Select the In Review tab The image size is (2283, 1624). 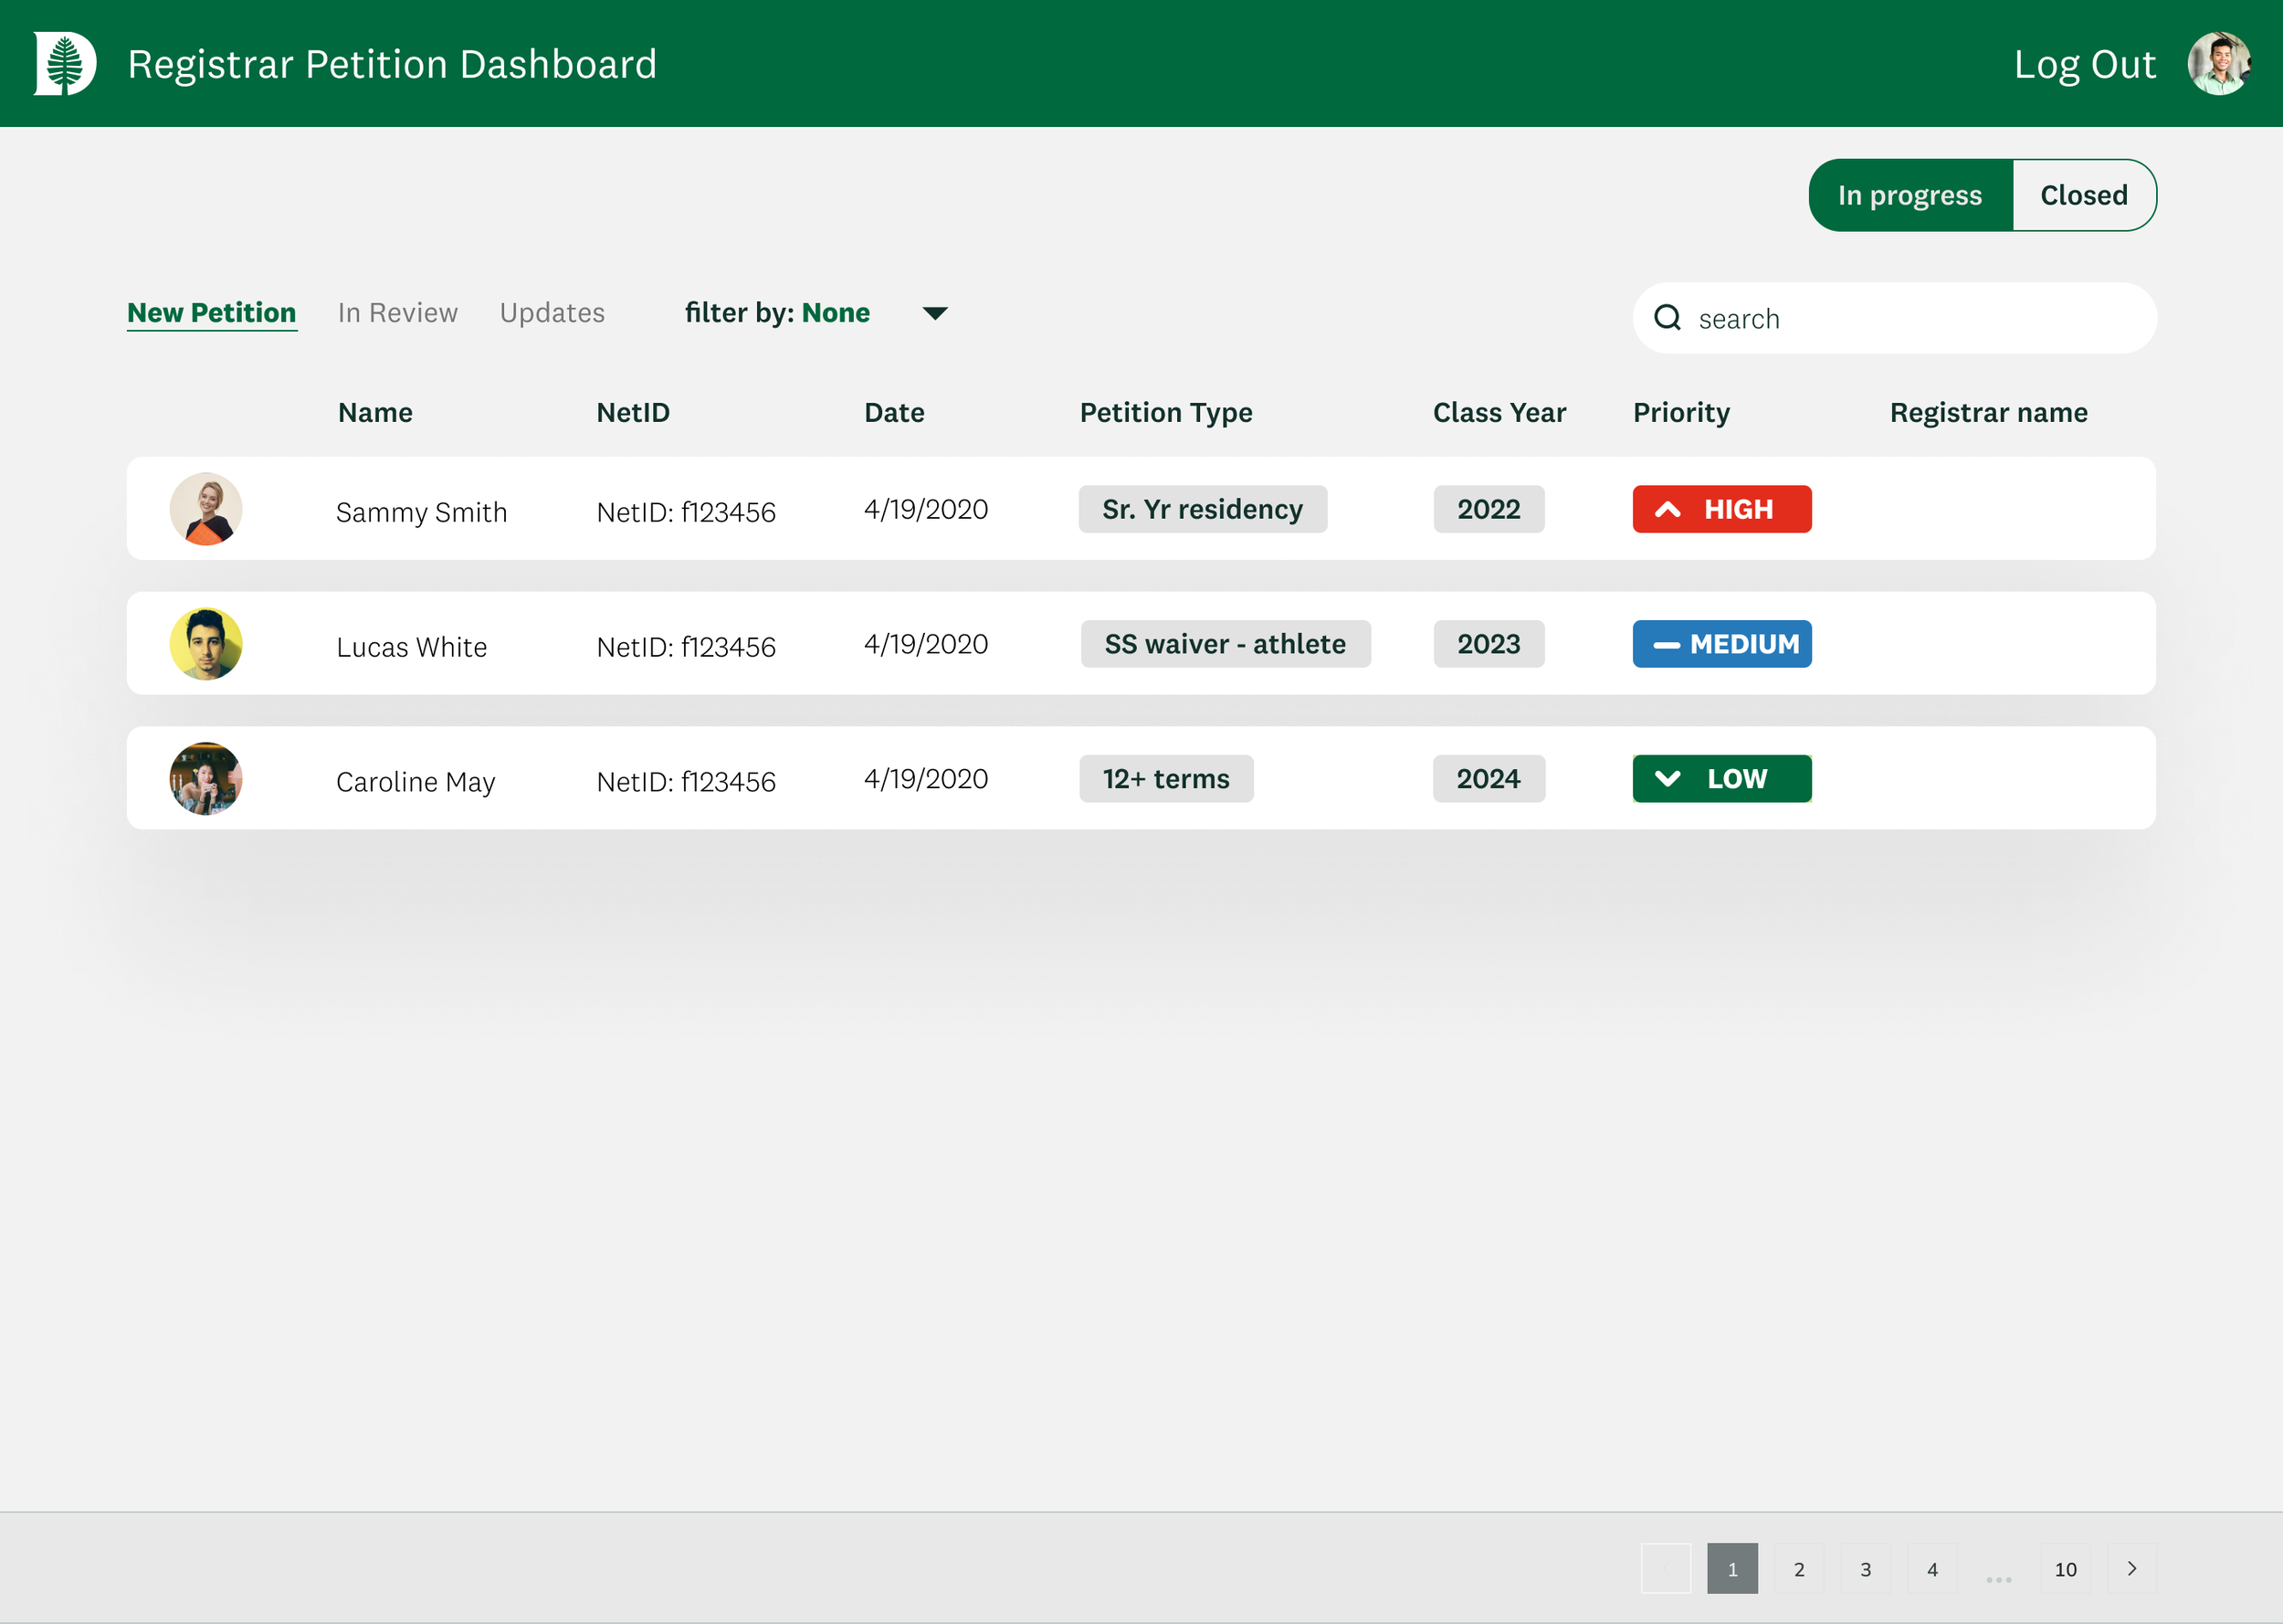(x=397, y=313)
